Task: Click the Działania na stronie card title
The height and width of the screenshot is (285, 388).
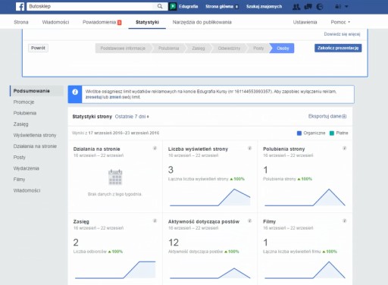Action: click(96, 149)
